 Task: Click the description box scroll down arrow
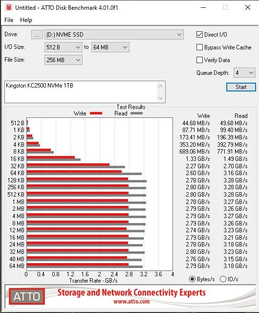[161, 98]
